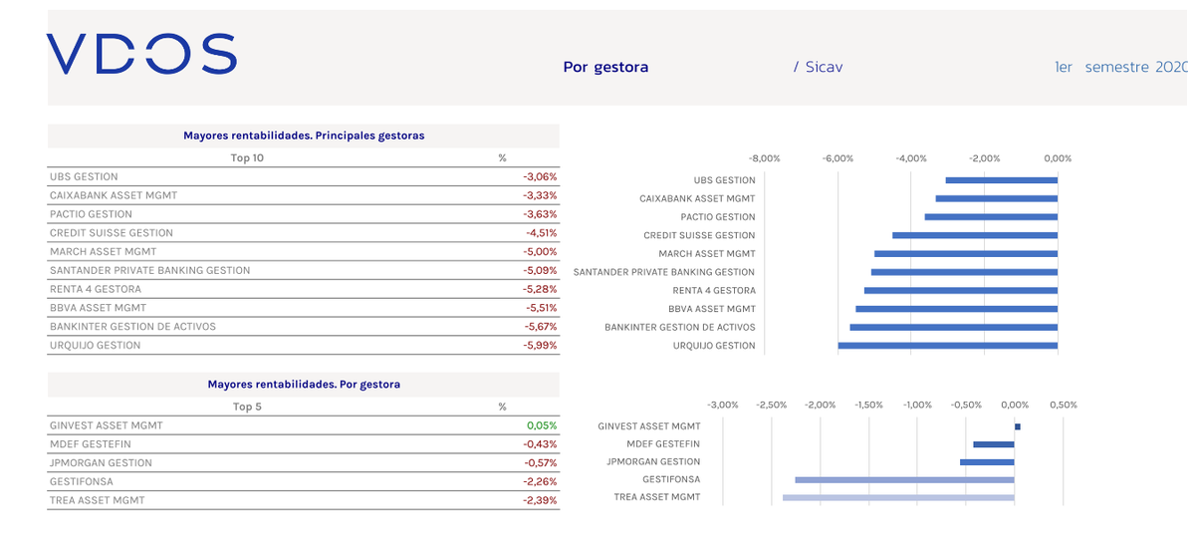The height and width of the screenshot is (554, 1195).
Task: Select BBVA ASSET MGMT in table
Action: 98,308
